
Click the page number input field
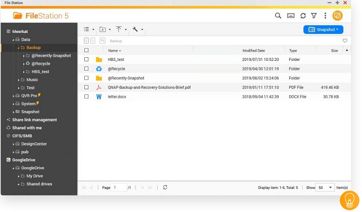click(x=118, y=188)
